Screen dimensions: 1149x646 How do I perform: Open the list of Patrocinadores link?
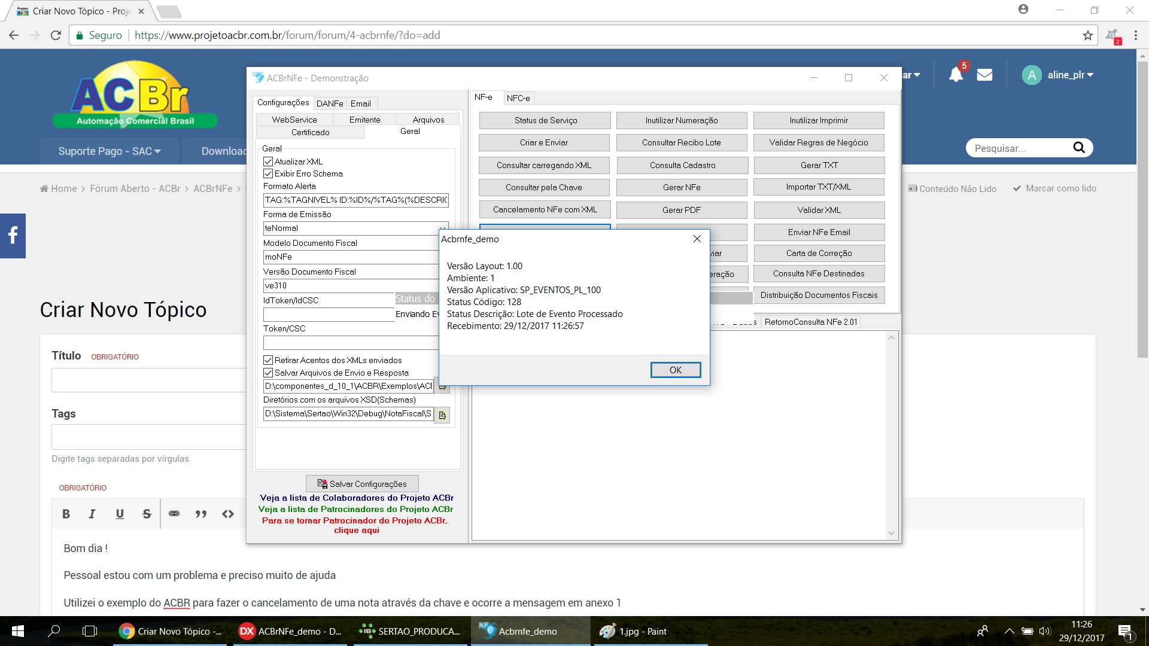click(355, 509)
